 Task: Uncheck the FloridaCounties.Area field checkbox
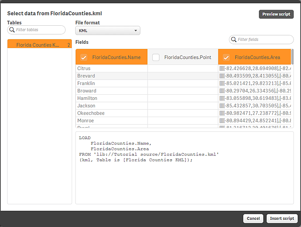226,57
